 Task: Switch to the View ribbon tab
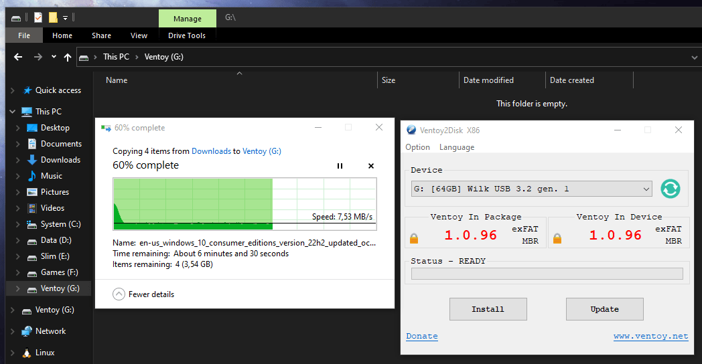click(x=139, y=35)
